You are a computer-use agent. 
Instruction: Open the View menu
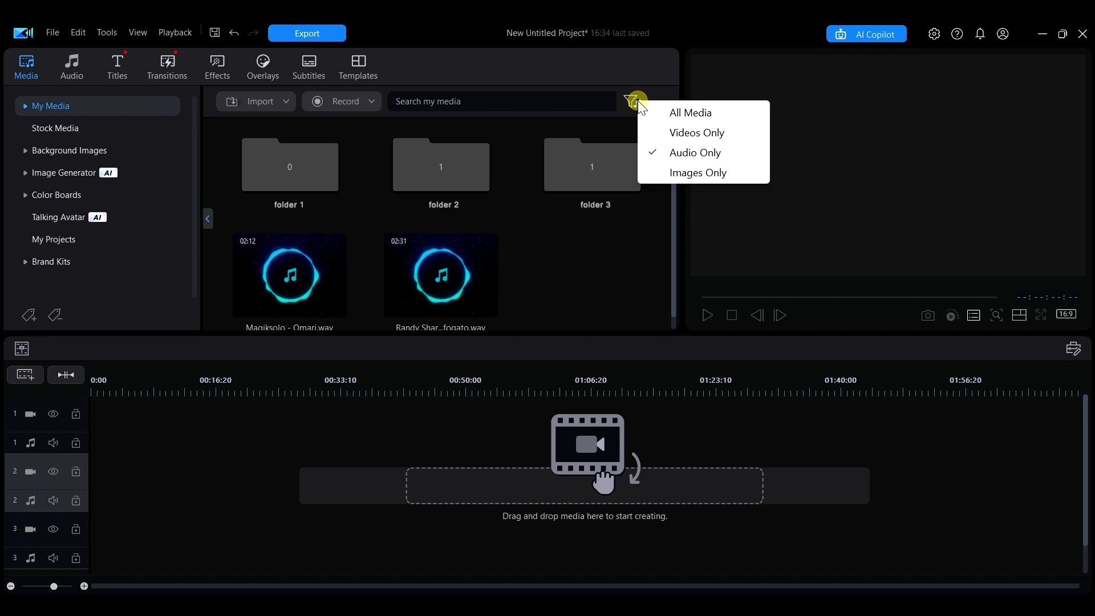tap(138, 33)
